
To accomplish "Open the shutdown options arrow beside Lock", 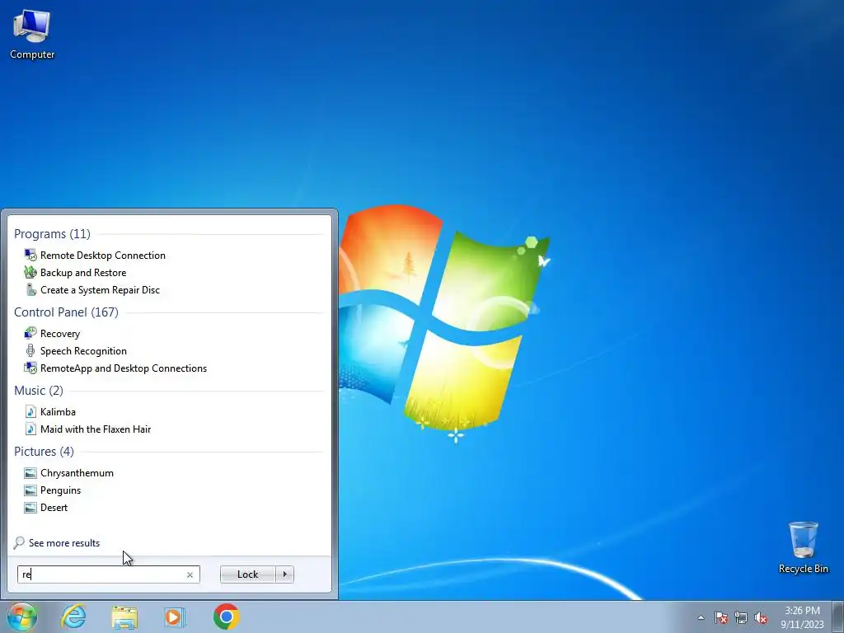I will click(x=284, y=574).
